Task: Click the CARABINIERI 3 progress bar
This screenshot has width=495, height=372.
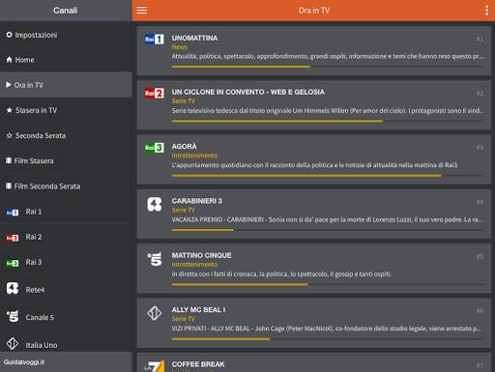Action: (x=327, y=230)
